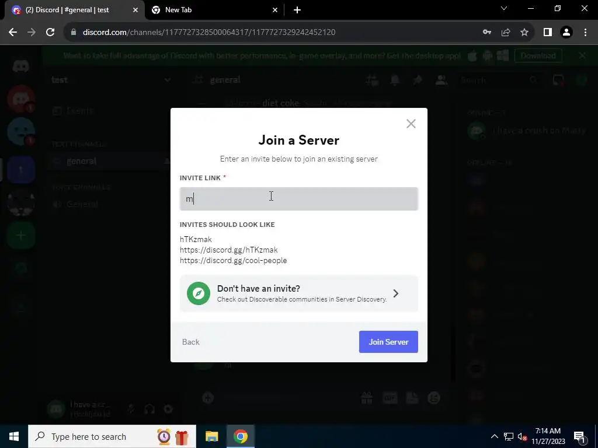598x448 pixels.
Task: Open the Chrome three-dot menu
Action: coord(585,32)
